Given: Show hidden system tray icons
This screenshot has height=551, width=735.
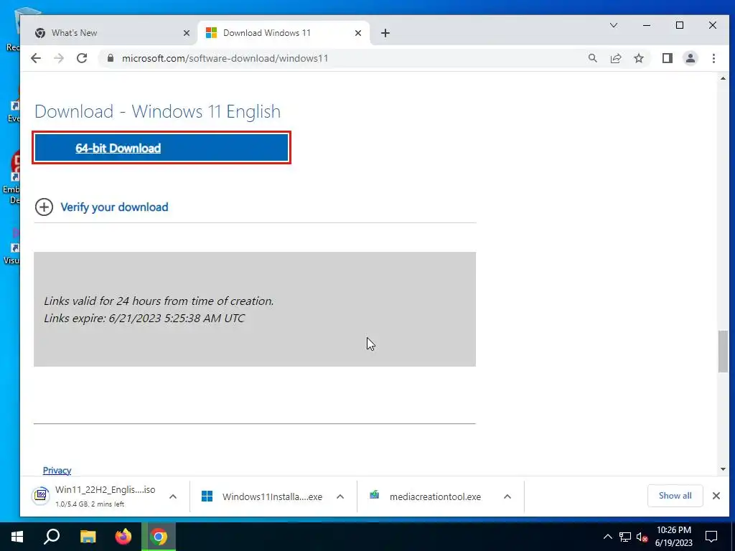Looking at the screenshot, I should click(607, 537).
